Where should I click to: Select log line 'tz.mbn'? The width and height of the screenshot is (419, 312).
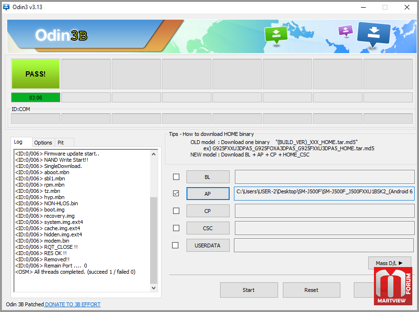pyautogui.click(x=38, y=191)
